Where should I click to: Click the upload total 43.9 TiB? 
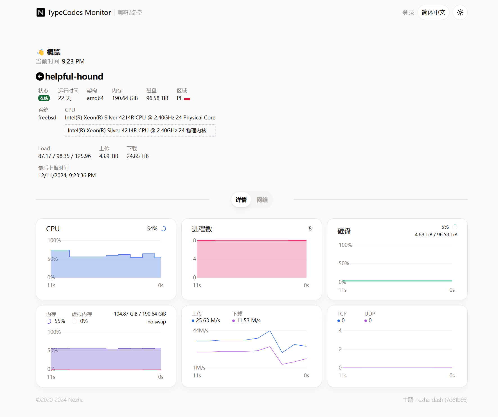109,156
